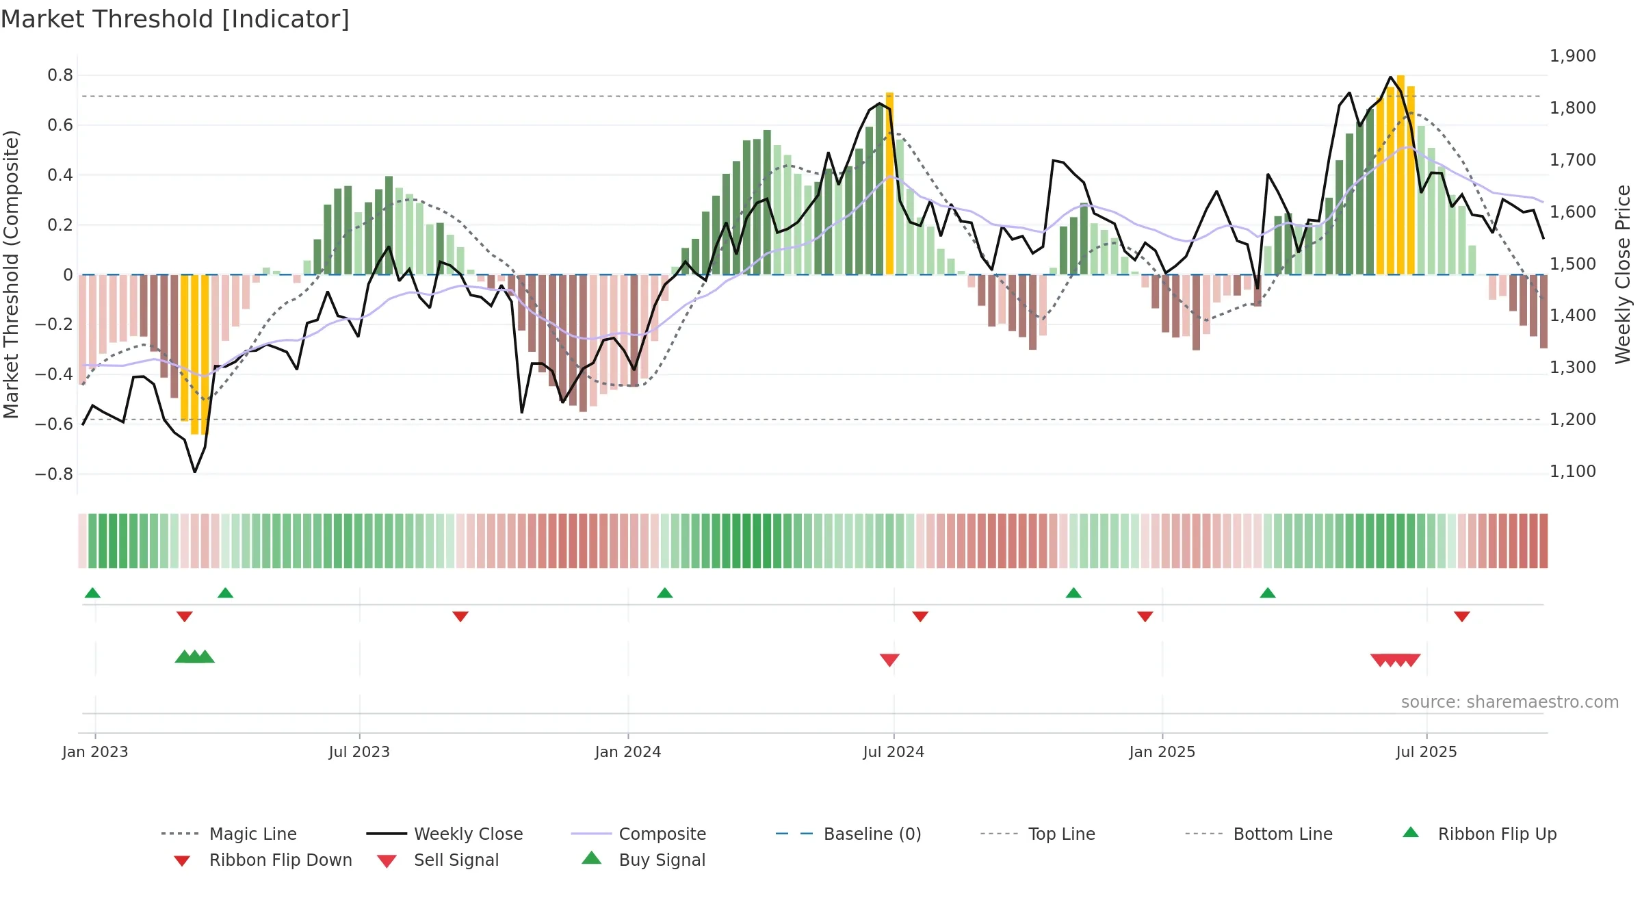Click the 1,500 right axis tick label
This screenshot has height=924, width=1642.
coord(1572,264)
